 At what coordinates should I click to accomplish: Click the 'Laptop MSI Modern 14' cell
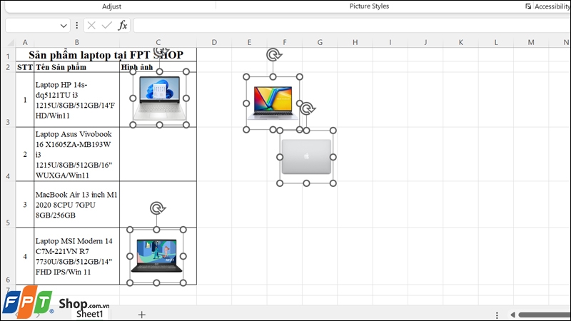[77, 256]
